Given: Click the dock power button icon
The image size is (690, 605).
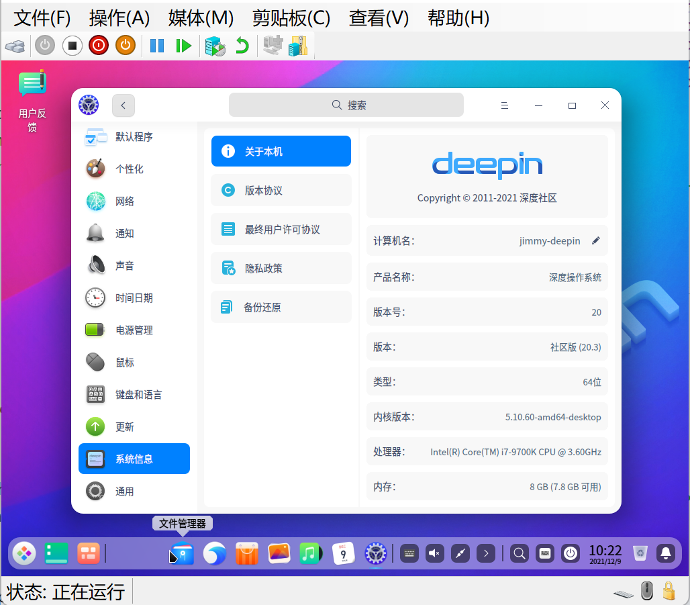Looking at the screenshot, I should pyautogui.click(x=571, y=553).
